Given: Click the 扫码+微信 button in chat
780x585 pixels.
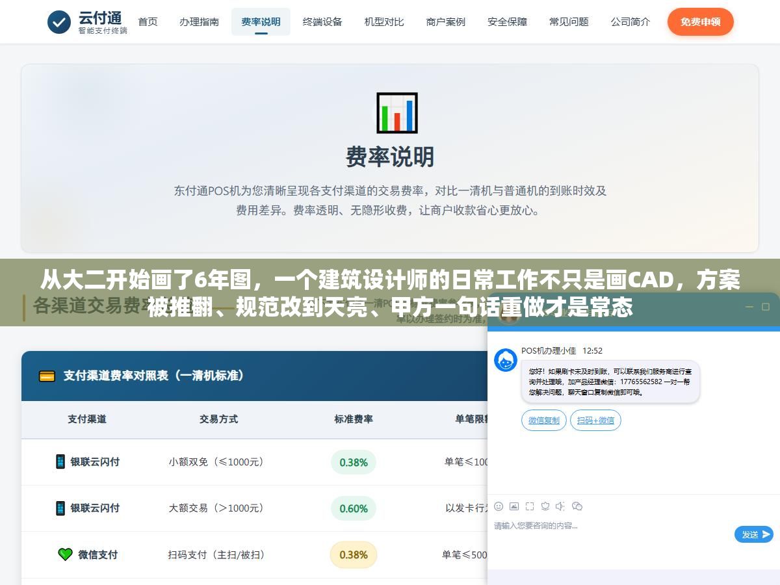Looking at the screenshot, I should click(x=595, y=421).
